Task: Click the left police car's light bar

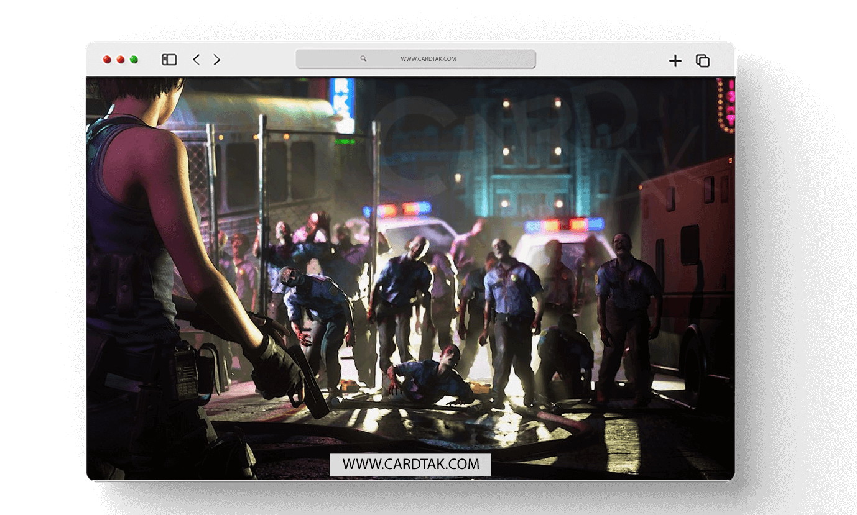Action: (x=398, y=209)
